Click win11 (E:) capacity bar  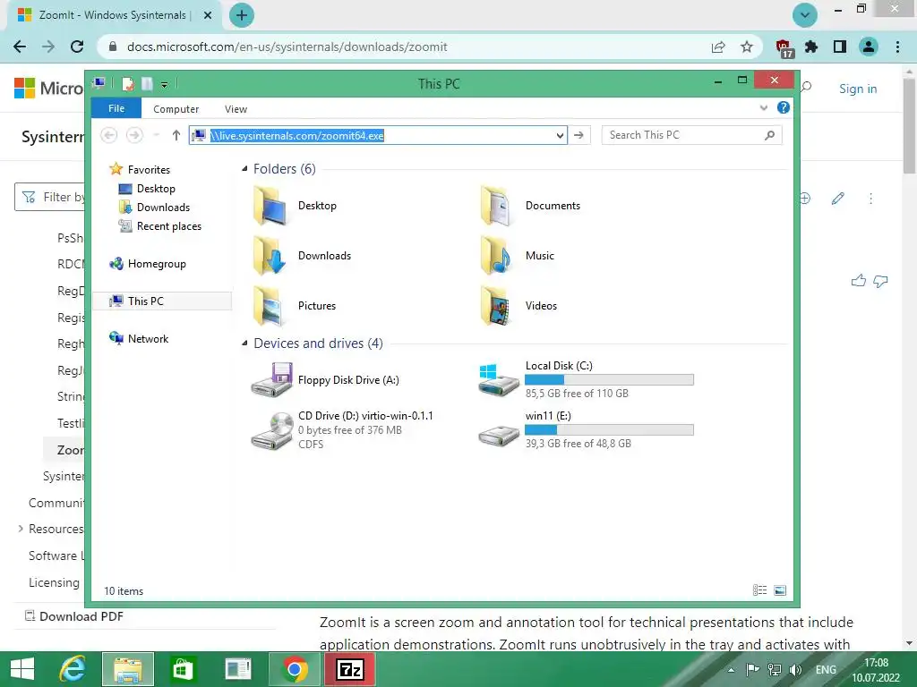609,430
